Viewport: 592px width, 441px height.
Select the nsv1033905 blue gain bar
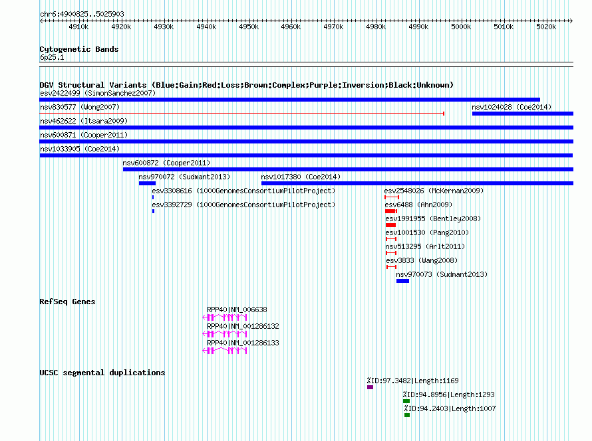(306, 155)
